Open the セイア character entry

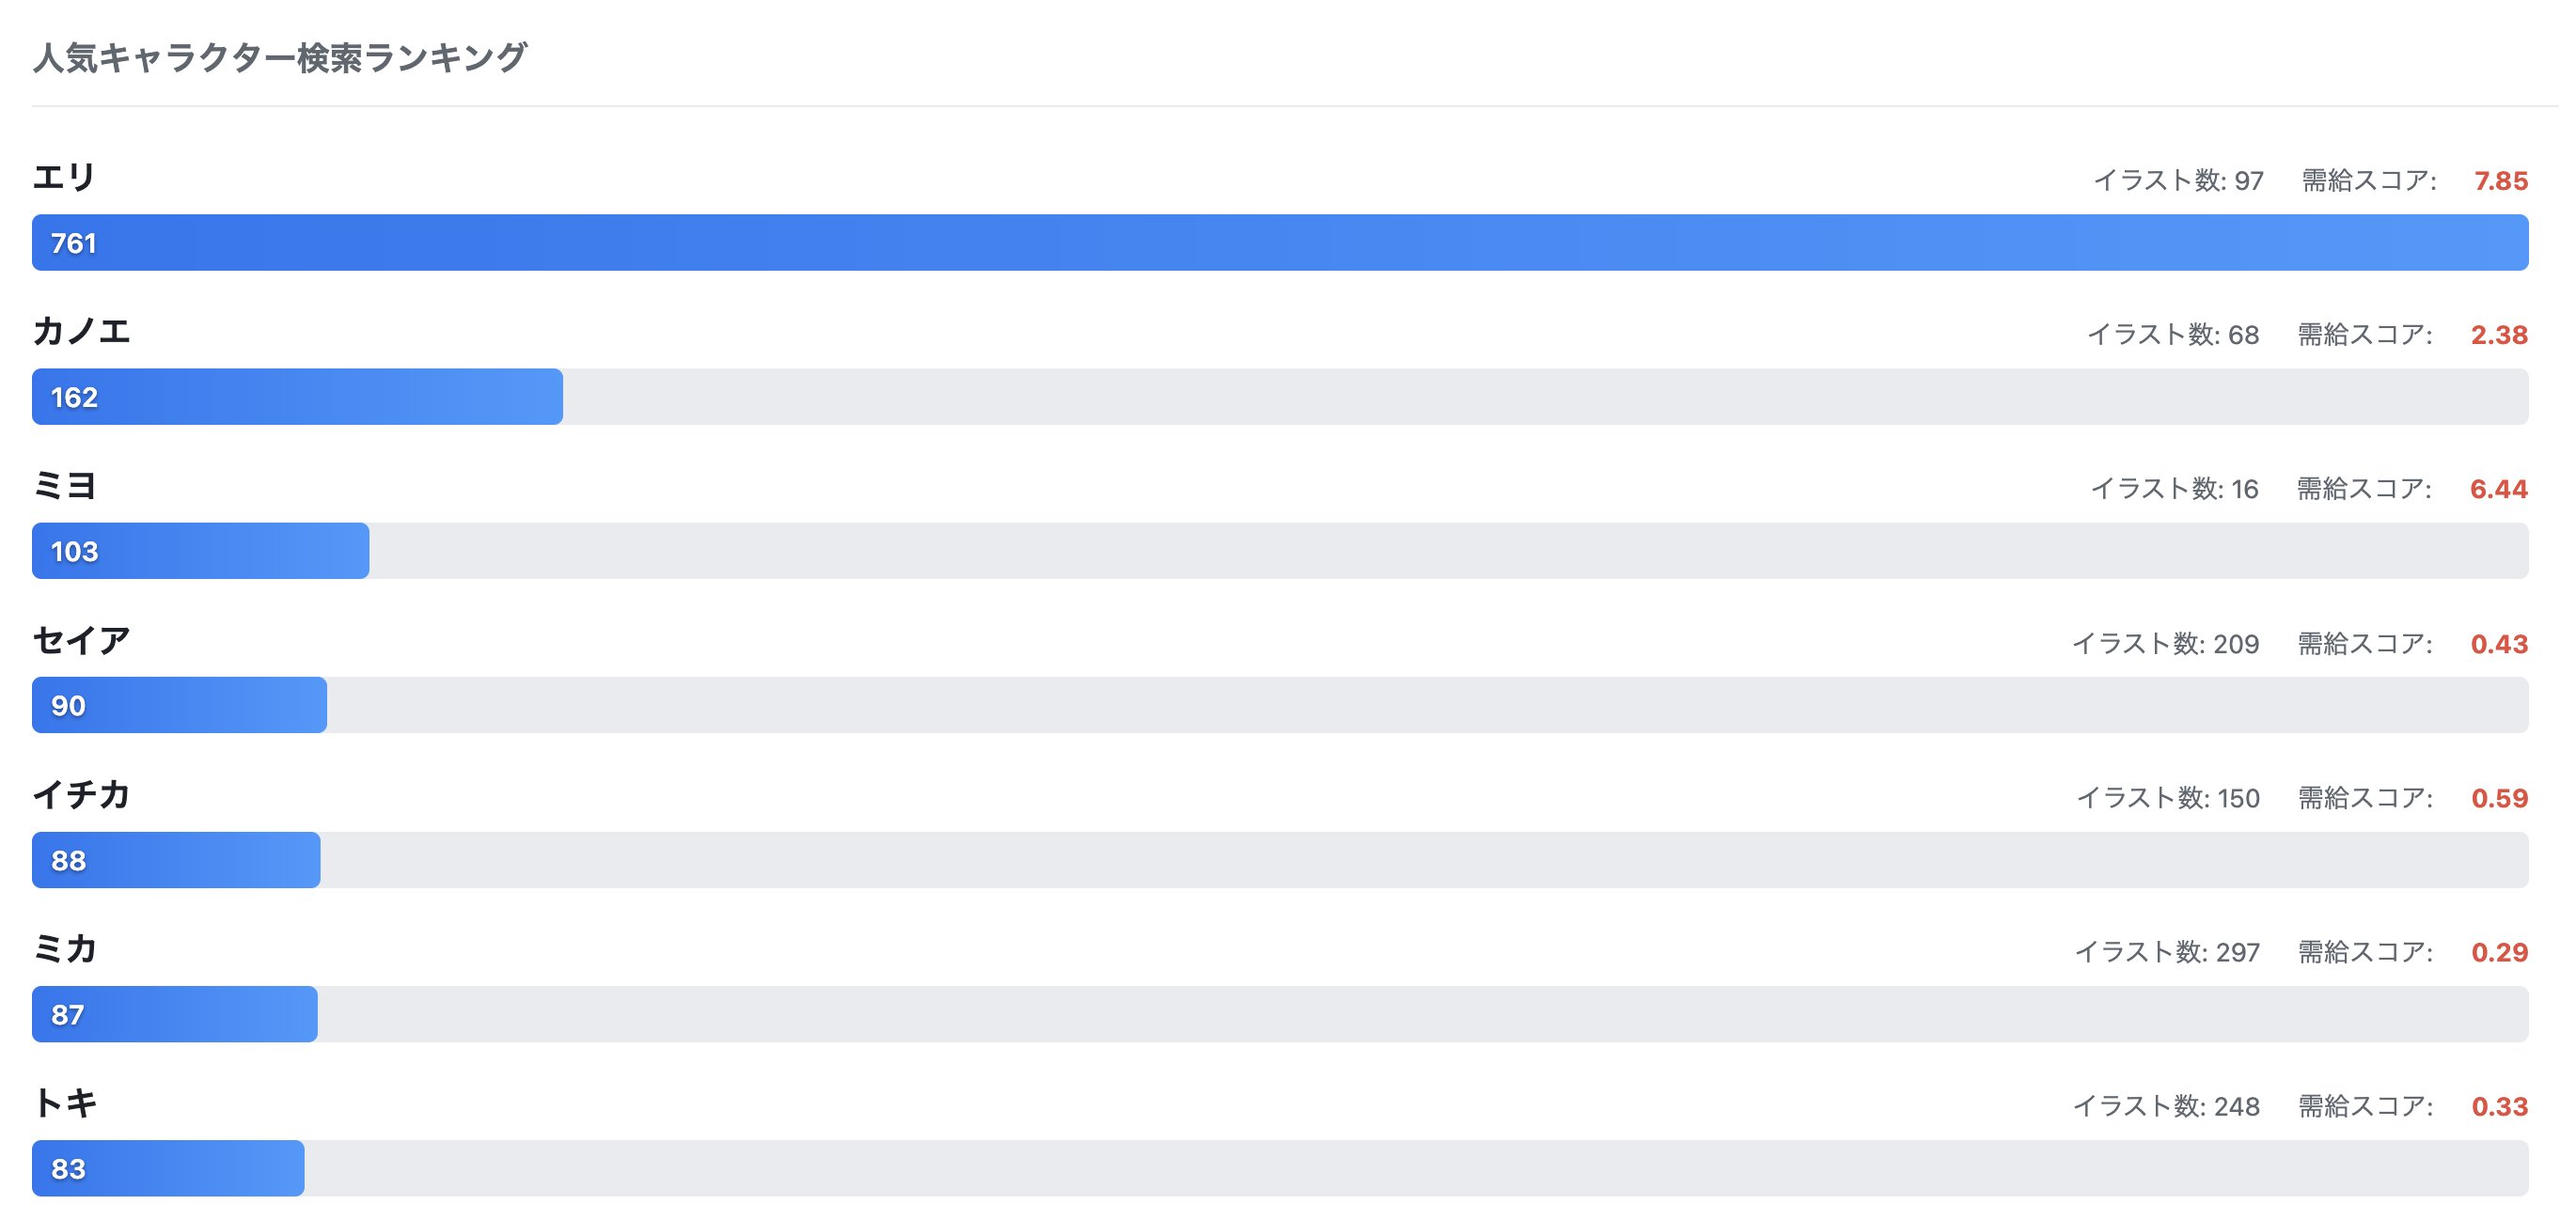click(x=82, y=641)
